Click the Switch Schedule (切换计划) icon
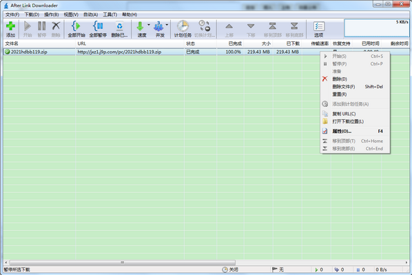 (x=205, y=26)
